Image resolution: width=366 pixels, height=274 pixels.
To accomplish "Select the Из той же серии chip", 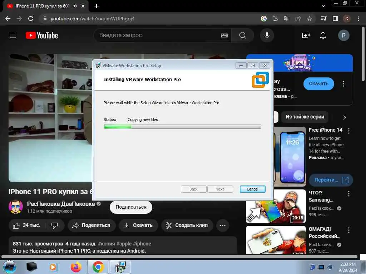I will pos(305,117).
